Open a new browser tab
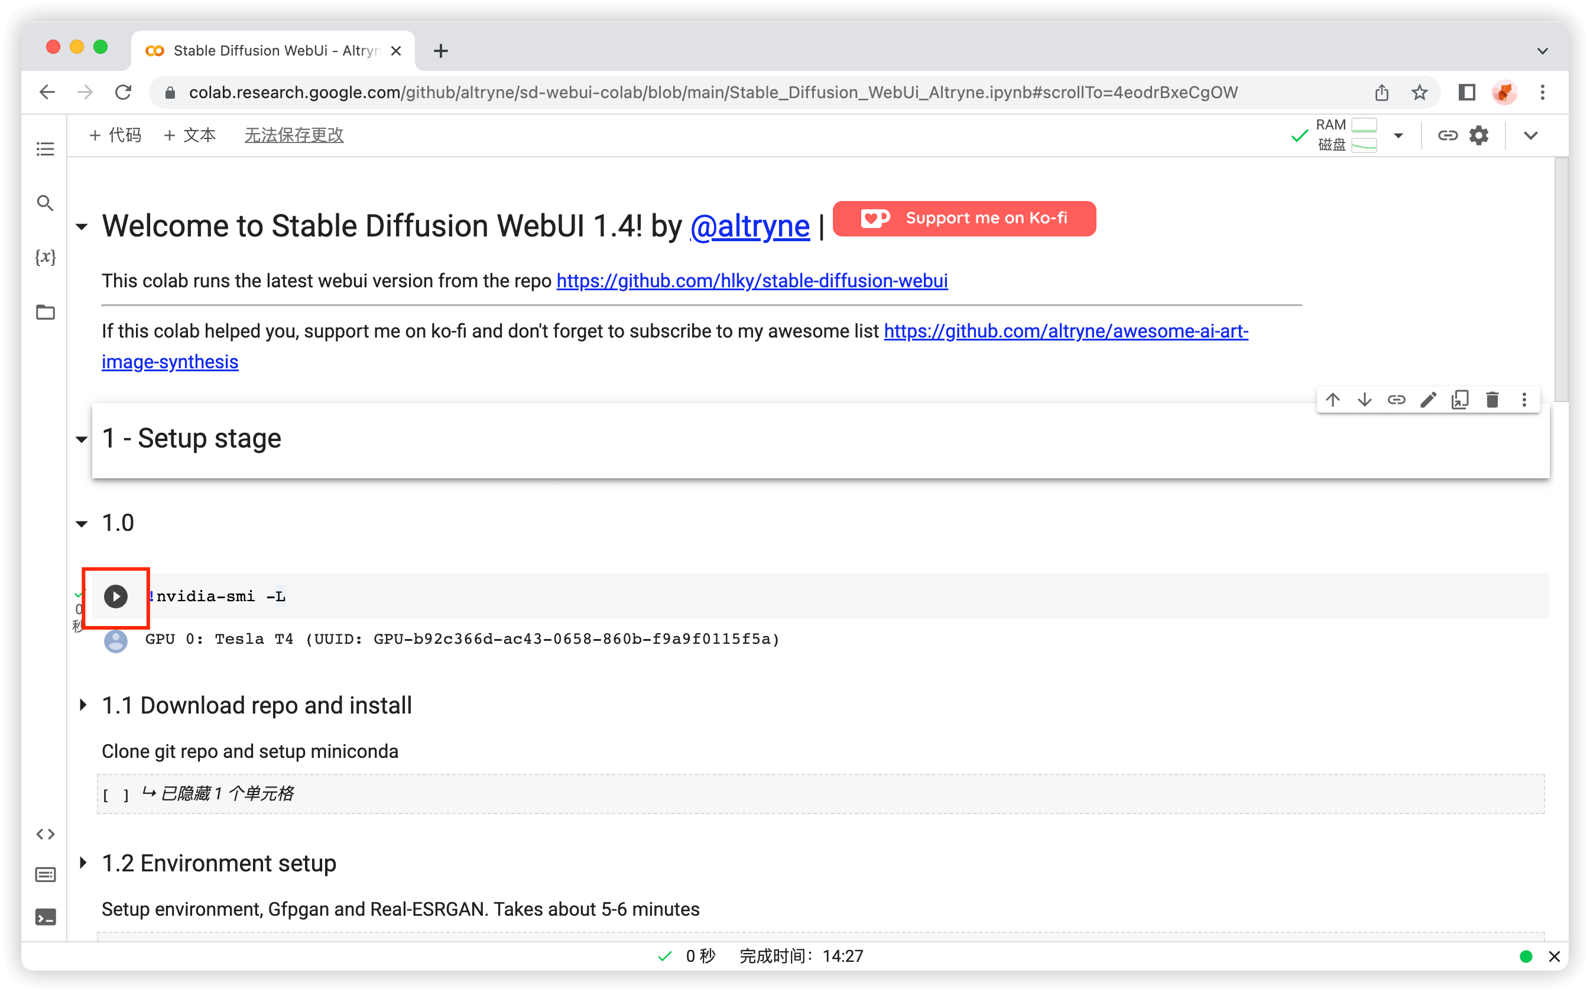This screenshot has width=1590, height=992. pos(441,50)
